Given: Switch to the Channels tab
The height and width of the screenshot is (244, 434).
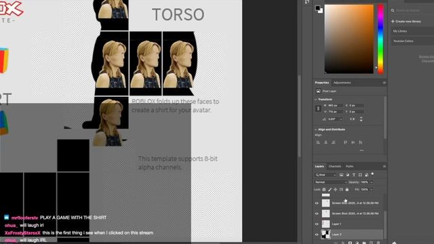Looking at the screenshot, I should point(334,166).
